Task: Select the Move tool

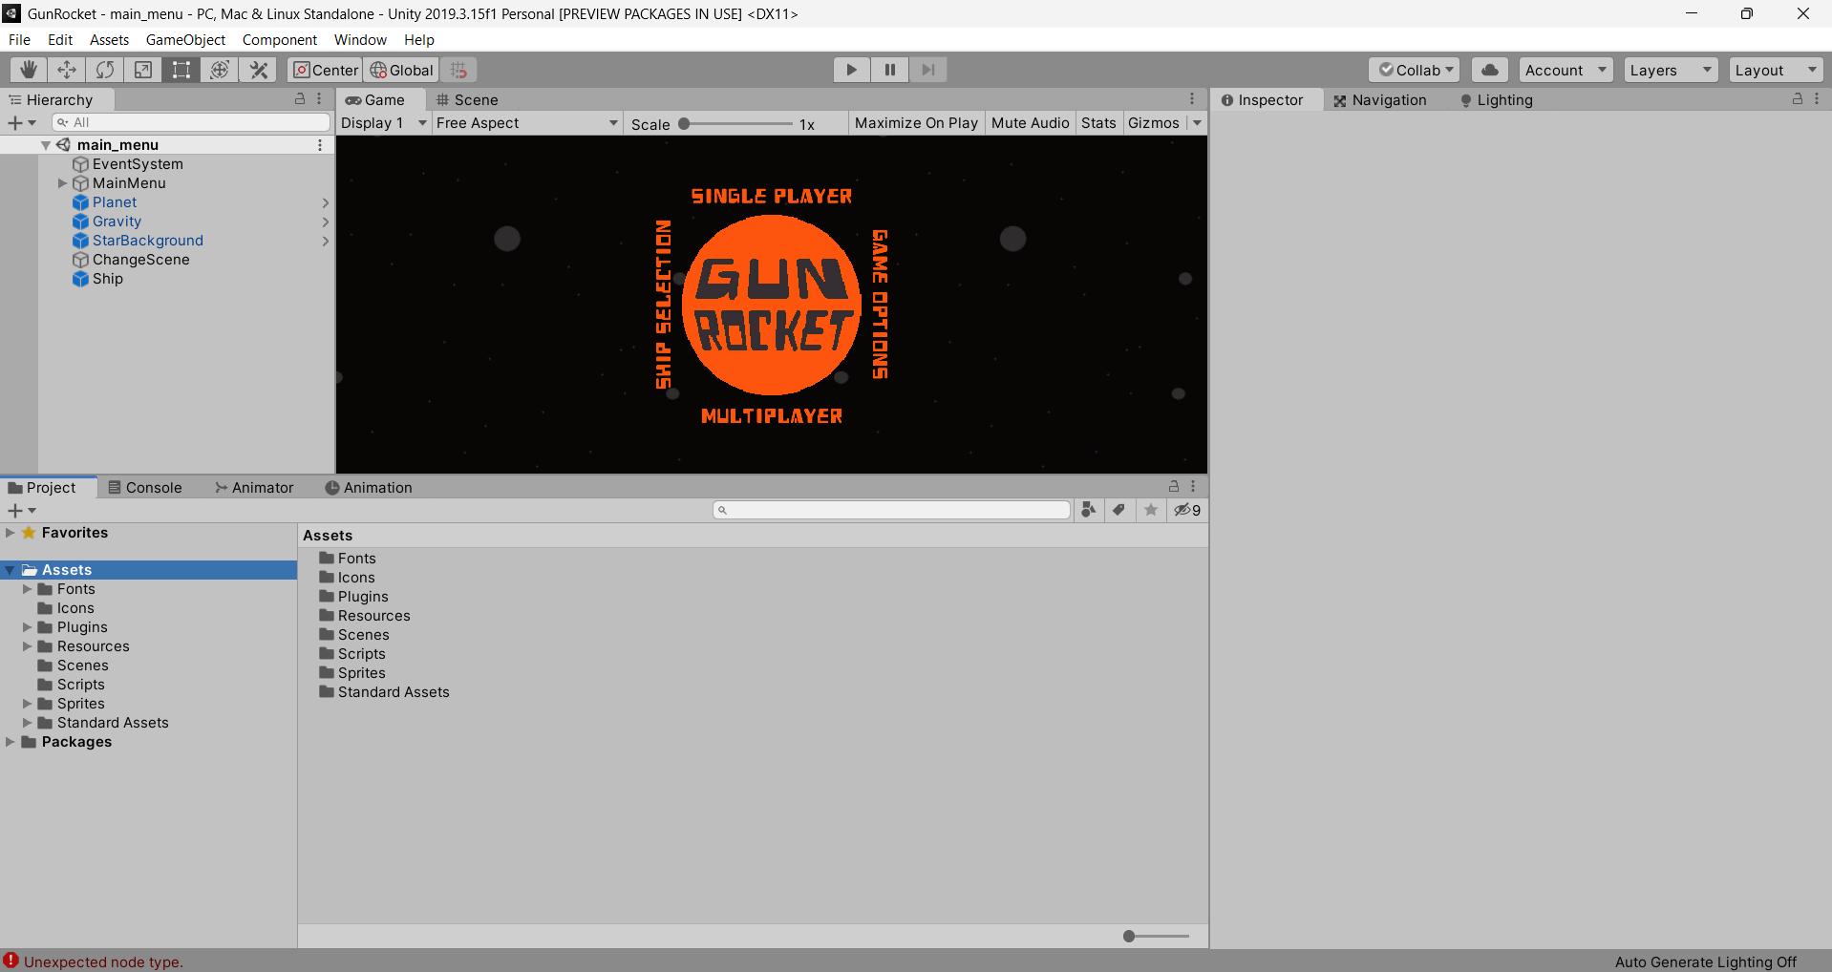Action: (67, 70)
